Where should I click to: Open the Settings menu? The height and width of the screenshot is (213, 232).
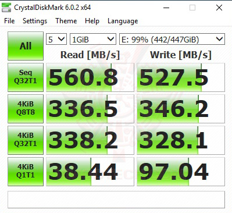[x=35, y=21]
